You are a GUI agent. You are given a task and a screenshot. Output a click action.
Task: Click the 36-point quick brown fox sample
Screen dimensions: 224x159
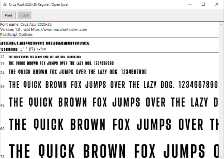coord(113,85)
